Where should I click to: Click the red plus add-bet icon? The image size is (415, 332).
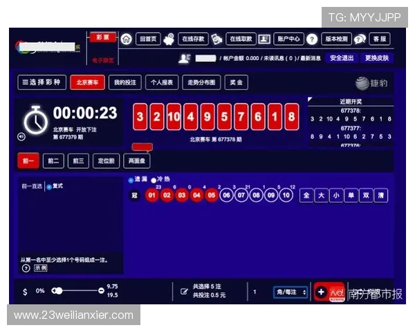321,292
